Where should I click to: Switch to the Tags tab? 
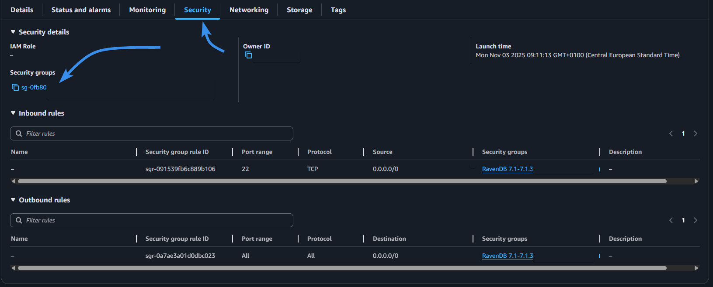338,10
